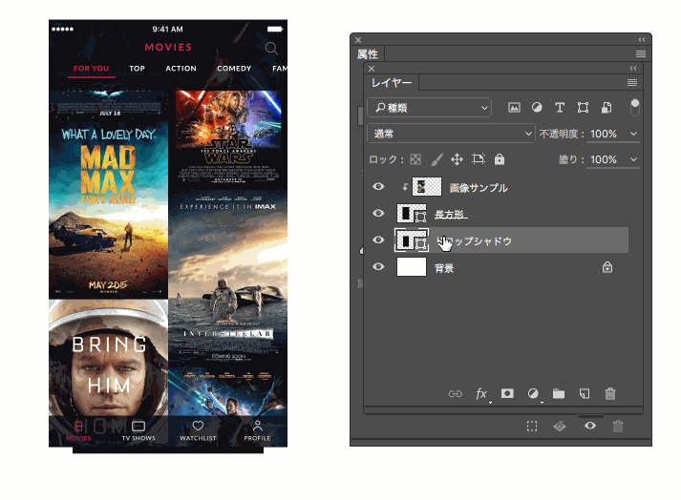Add layer mask icon
The width and height of the screenshot is (681, 500).
[x=507, y=393]
